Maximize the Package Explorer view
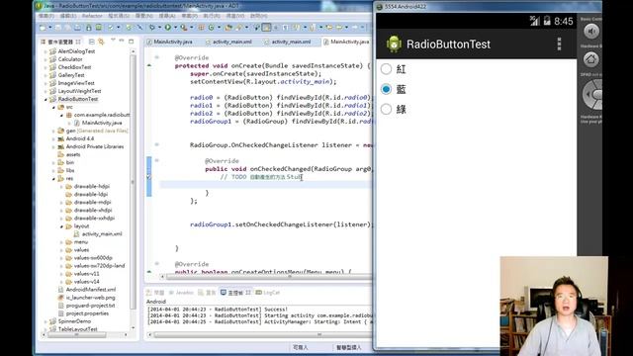The image size is (633, 356). point(132,42)
